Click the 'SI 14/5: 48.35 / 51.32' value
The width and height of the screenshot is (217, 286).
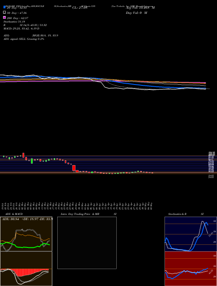33,25
